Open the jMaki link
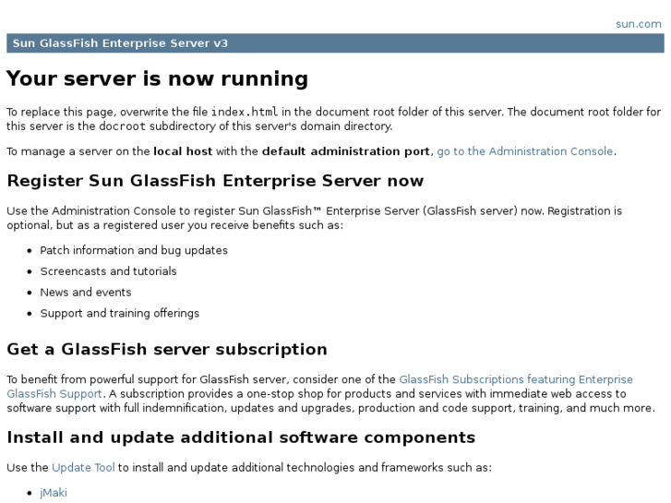The image size is (671, 503). tap(54, 493)
